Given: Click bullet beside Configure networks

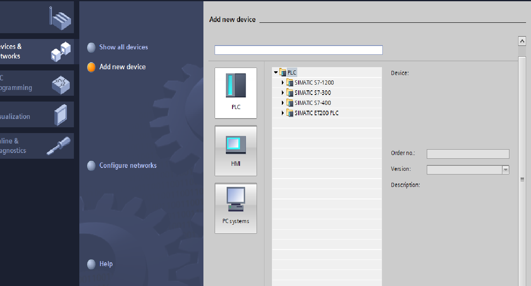Looking at the screenshot, I should [x=91, y=166].
